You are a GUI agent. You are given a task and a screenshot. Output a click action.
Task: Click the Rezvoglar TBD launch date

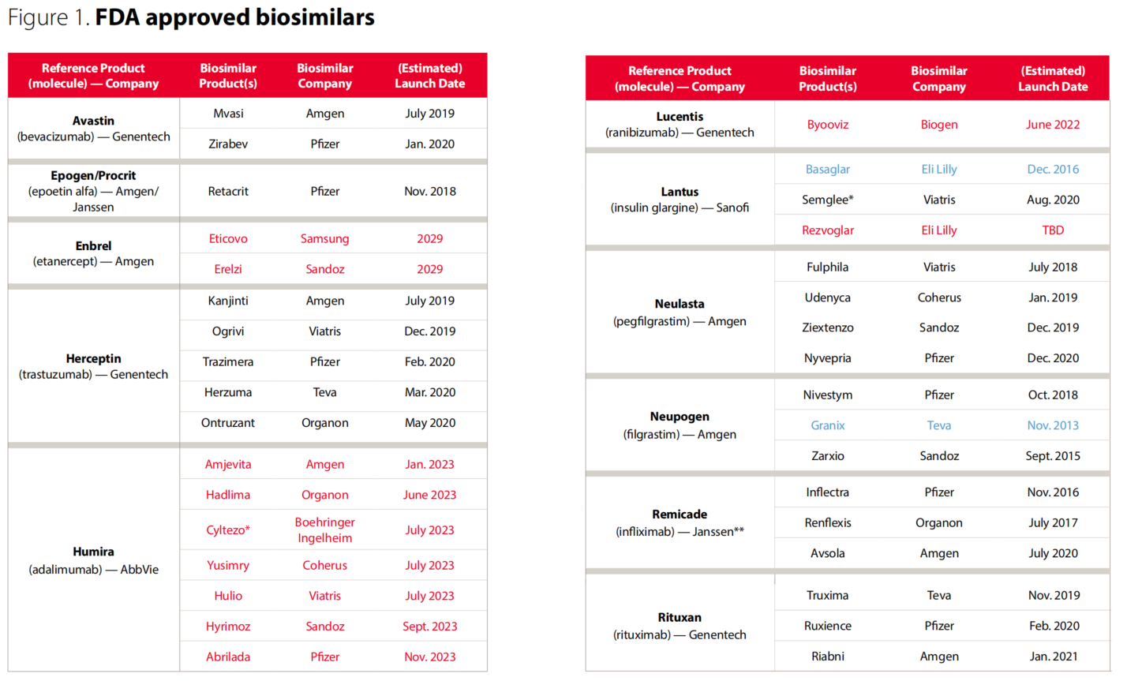pos(1053,230)
